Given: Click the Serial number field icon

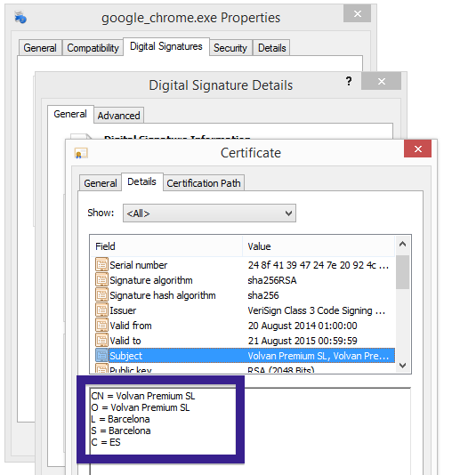Looking at the screenshot, I should click(x=101, y=265).
